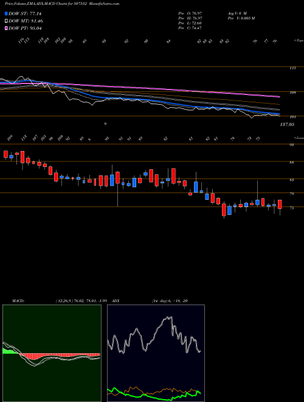
Task: Click the magenta DOW PT legend swatch
Action: [x=6, y=28]
